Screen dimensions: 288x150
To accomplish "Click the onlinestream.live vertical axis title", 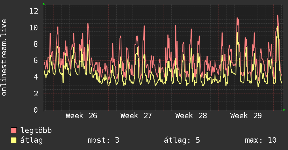I will 4,58.
